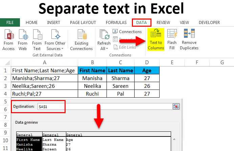Click cell 'Ruchi;Pal;27'
Screen dimensions: 234x151
coord(45,94)
